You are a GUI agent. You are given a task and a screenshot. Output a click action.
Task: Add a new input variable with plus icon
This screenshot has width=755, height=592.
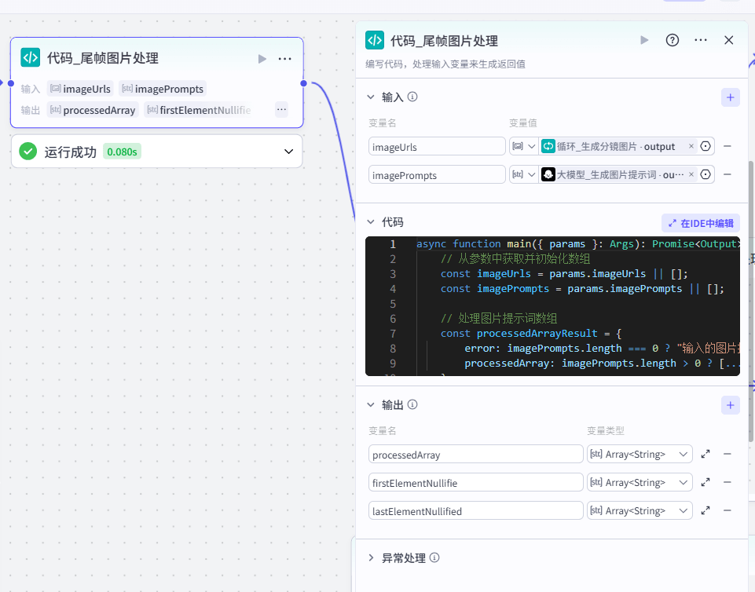click(x=730, y=97)
